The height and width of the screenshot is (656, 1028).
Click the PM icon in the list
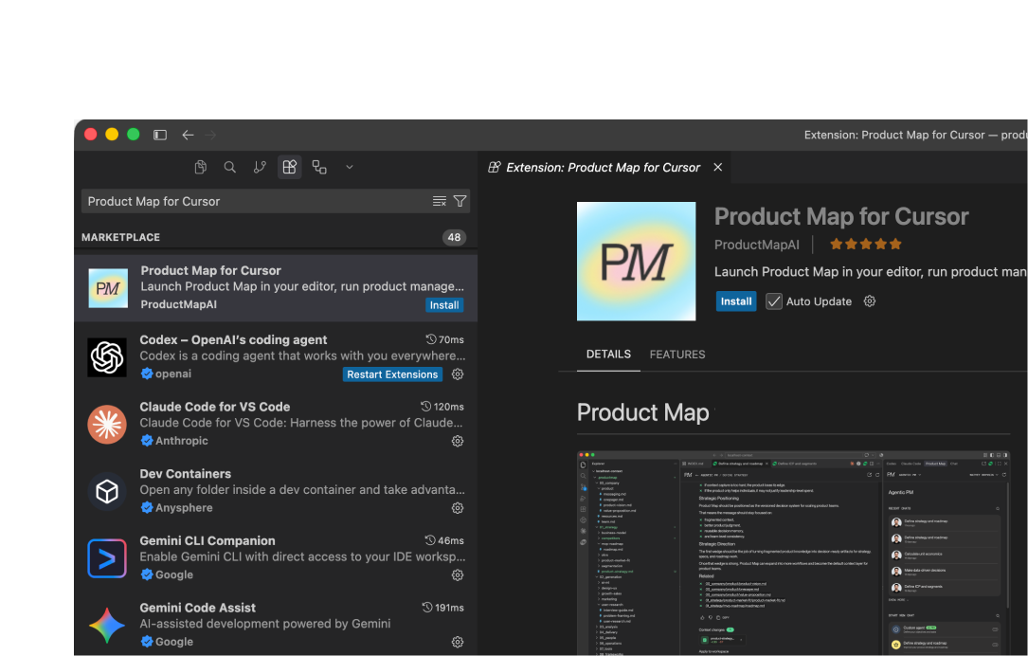pos(108,288)
